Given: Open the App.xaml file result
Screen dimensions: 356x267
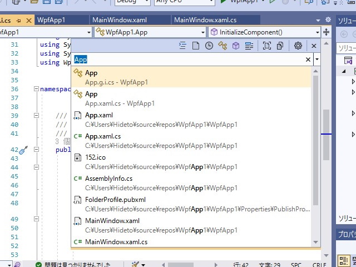Looking at the screenshot, I should coord(191,120).
